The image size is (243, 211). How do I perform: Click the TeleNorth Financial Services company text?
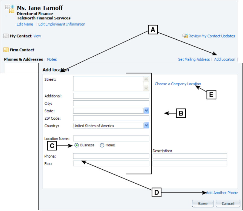click(44, 18)
